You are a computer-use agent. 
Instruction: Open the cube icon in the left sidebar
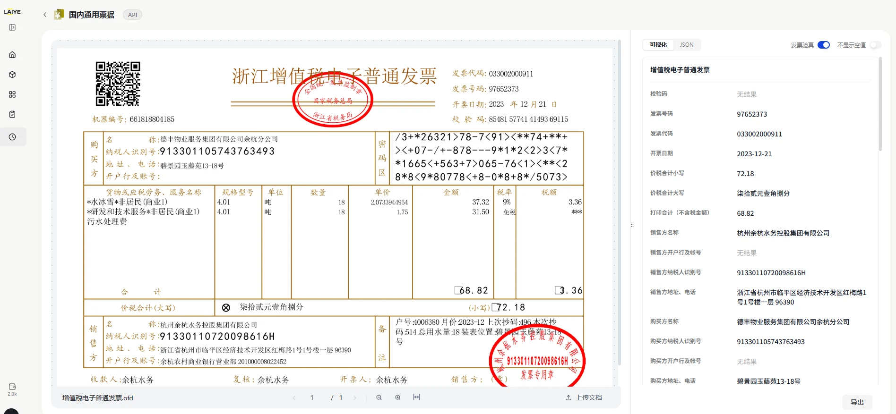point(12,75)
